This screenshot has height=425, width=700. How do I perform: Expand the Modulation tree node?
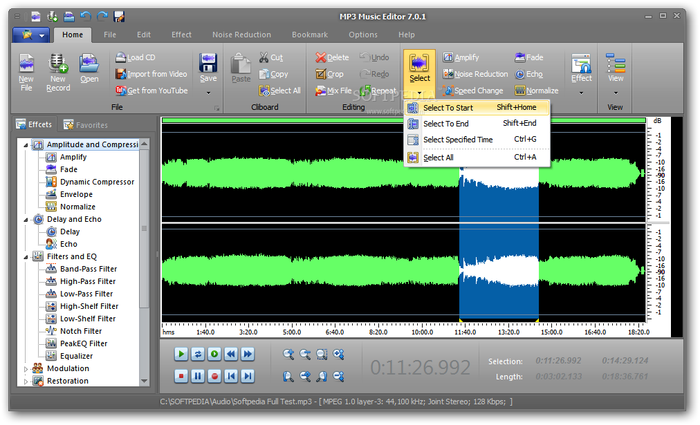point(26,369)
